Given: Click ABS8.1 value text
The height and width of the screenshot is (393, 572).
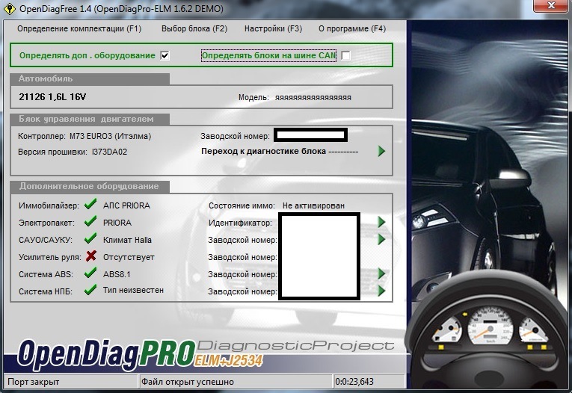Looking at the screenshot, I should coord(117,274).
